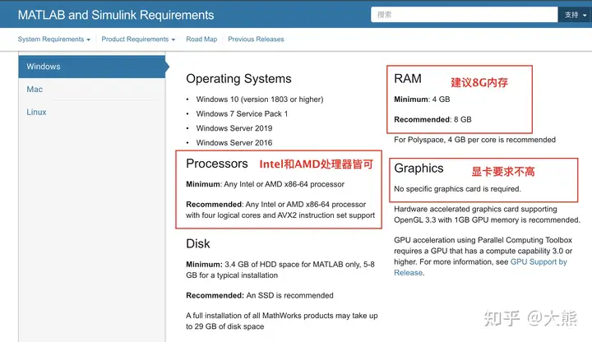Click the Windows 7 Service Pack 1 item

(x=242, y=113)
